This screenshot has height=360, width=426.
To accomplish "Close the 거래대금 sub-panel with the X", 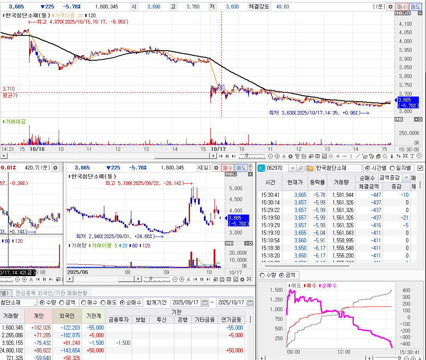I will coord(420,119).
